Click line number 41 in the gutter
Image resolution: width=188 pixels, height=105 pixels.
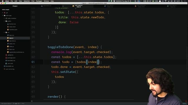pos(33,62)
